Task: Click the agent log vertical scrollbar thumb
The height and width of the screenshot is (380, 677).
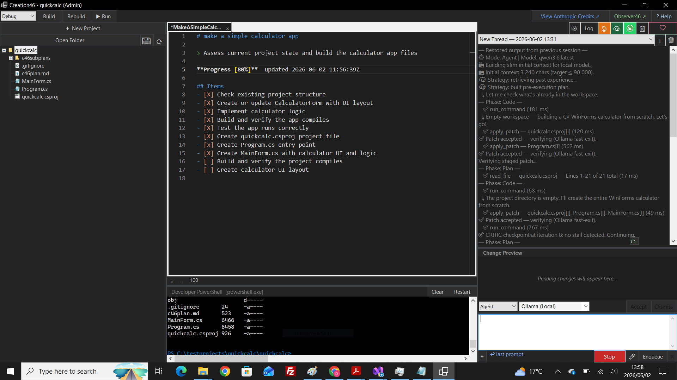Action: pos(673,95)
